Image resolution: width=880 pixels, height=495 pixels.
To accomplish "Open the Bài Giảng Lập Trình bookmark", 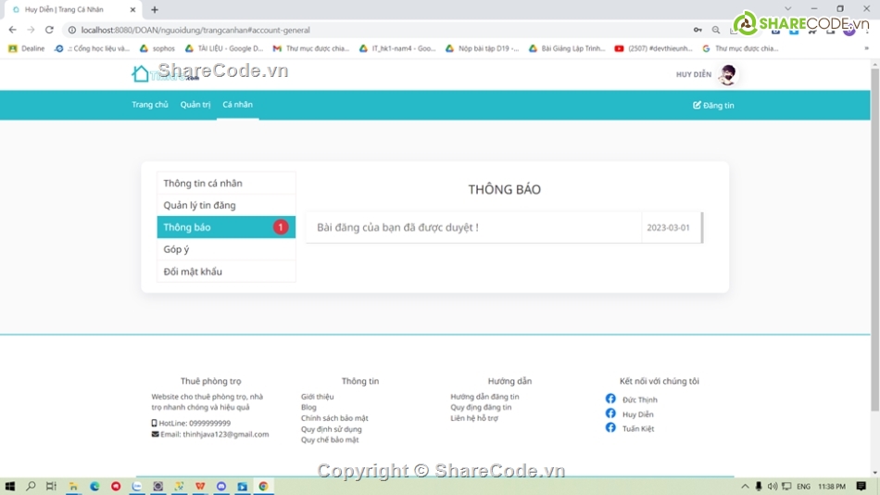I will coord(567,48).
